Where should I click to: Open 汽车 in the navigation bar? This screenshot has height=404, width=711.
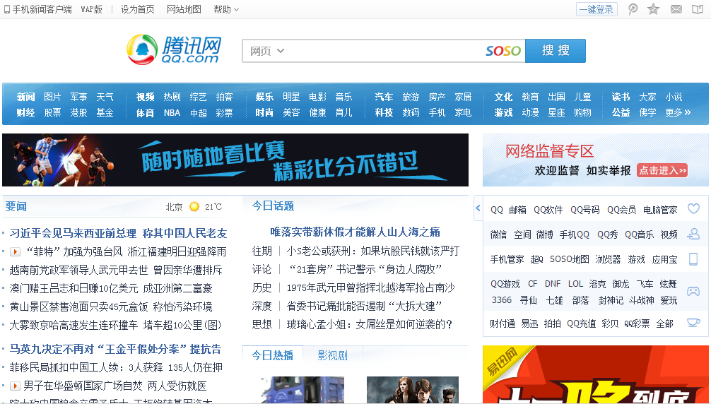[x=384, y=97]
